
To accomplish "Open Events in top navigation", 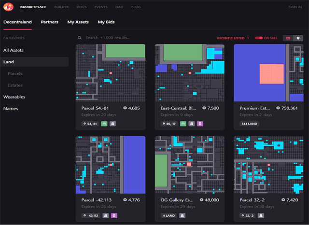I will 101,7.
